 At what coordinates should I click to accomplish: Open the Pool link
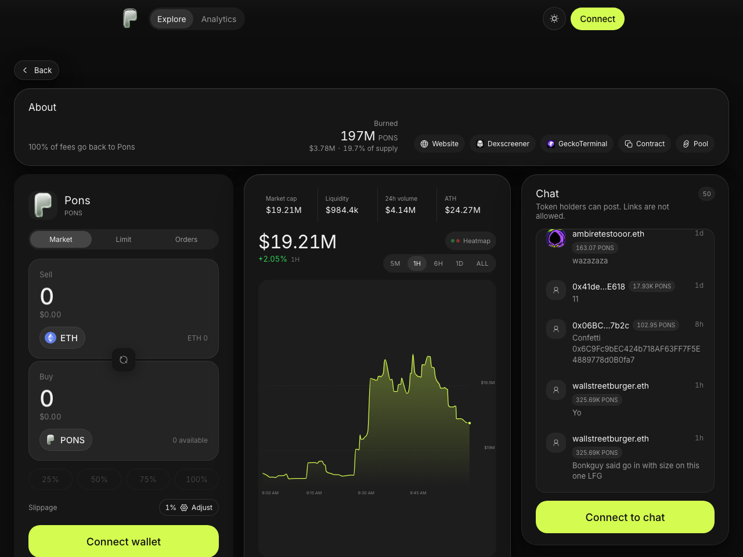point(695,144)
